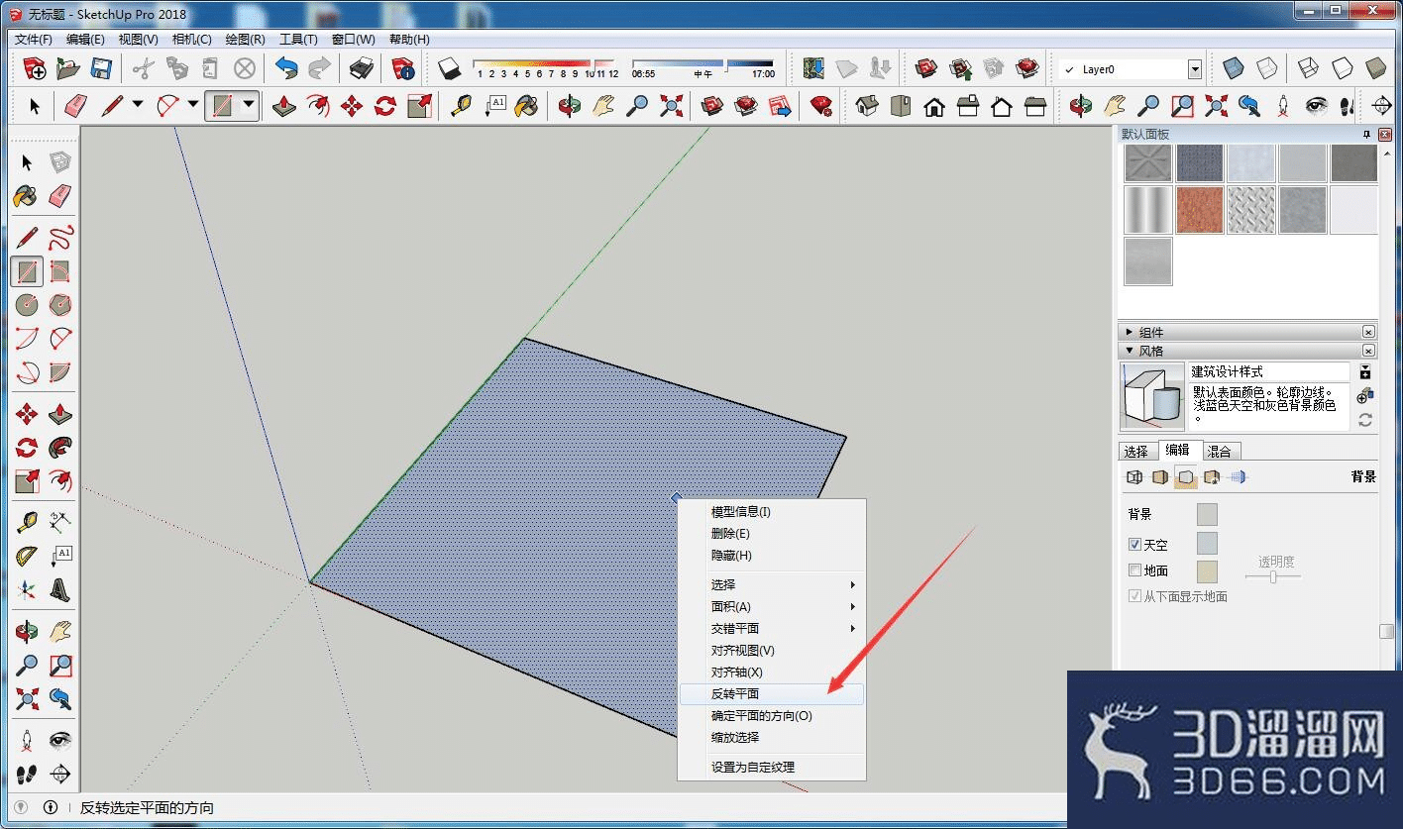Select the Freehand drawing tool
The height and width of the screenshot is (829, 1403).
coord(60,238)
